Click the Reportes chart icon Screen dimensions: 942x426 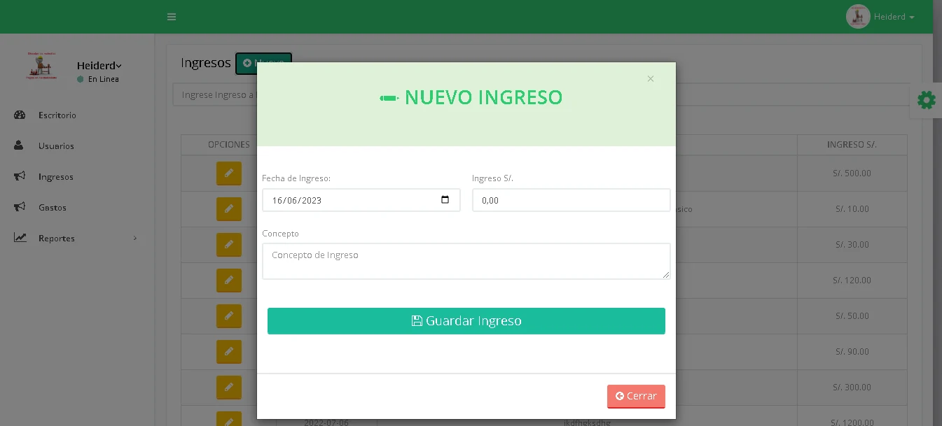(20, 238)
